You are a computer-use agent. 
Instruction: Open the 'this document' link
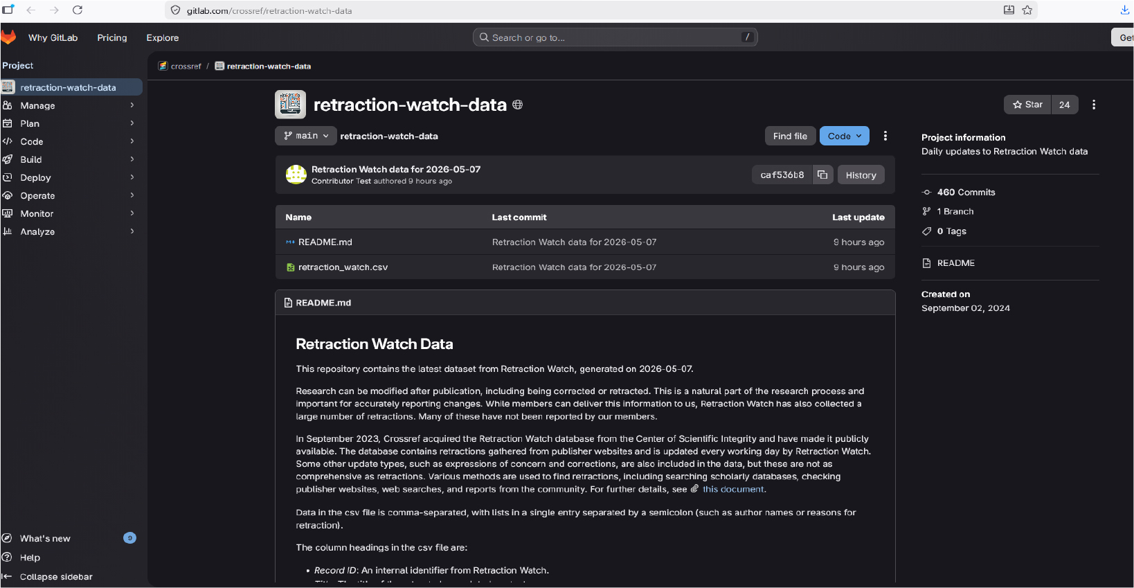733,489
